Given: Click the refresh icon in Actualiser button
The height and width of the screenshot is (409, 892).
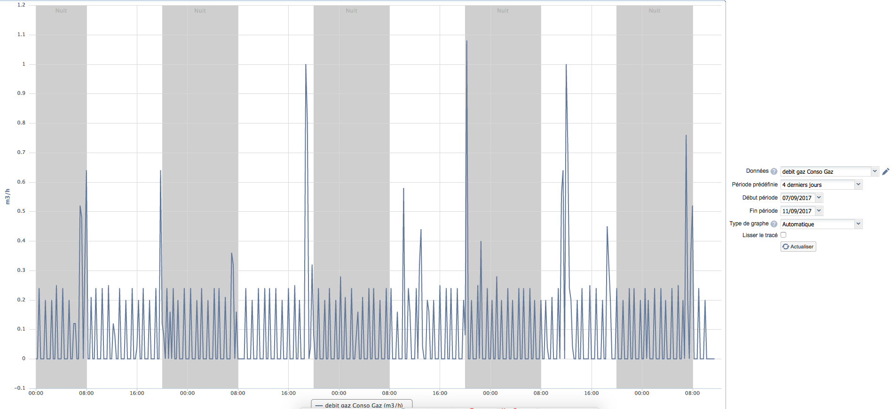Looking at the screenshot, I should pos(786,247).
